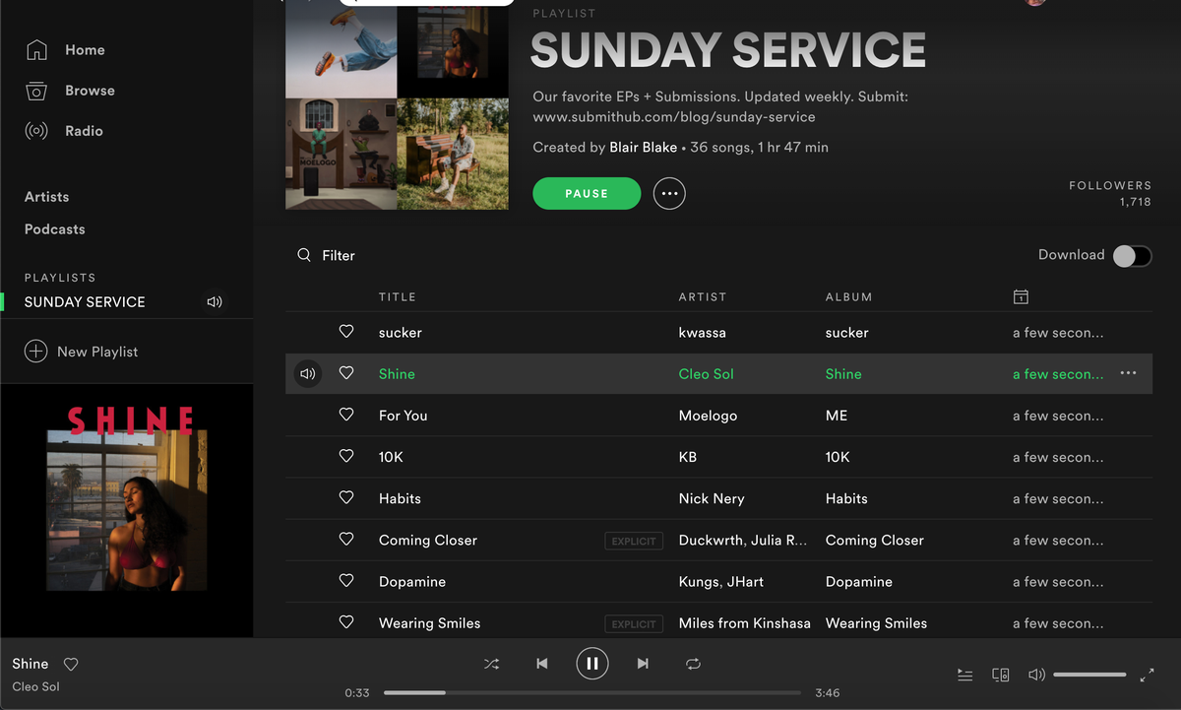Sort by the date added calendar icon
This screenshot has height=710, width=1181.
(x=1021, y=296)
